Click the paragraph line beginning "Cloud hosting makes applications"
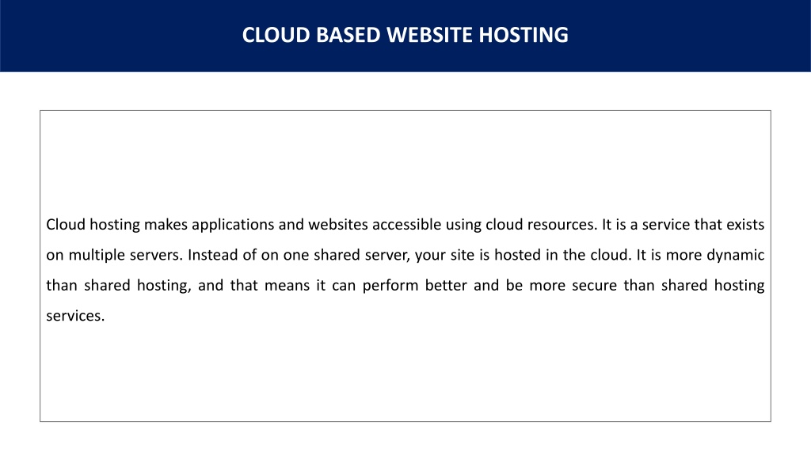This screenshot has width=811, height=456. (x=405, y=224)
